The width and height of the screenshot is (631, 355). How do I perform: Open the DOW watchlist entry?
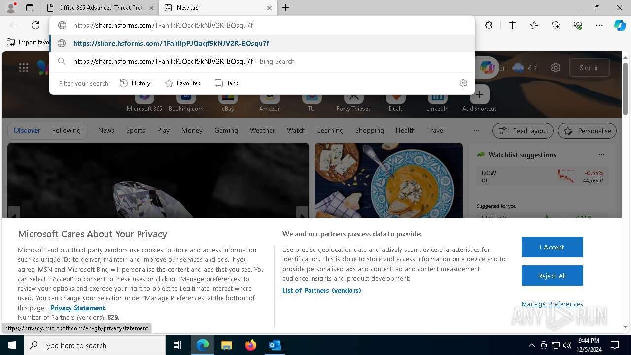point(542,177)
